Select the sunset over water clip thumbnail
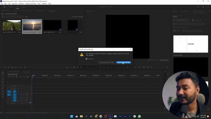211x119 pixels. coord(32,25)
